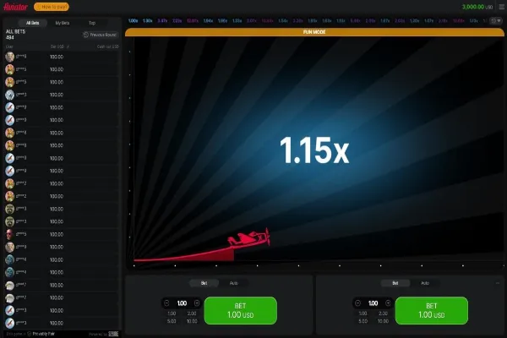This screenshot has height=338, width=507.
Task: Click the 3.47x multiplier in round history
Action: click(x=162, y=20)
